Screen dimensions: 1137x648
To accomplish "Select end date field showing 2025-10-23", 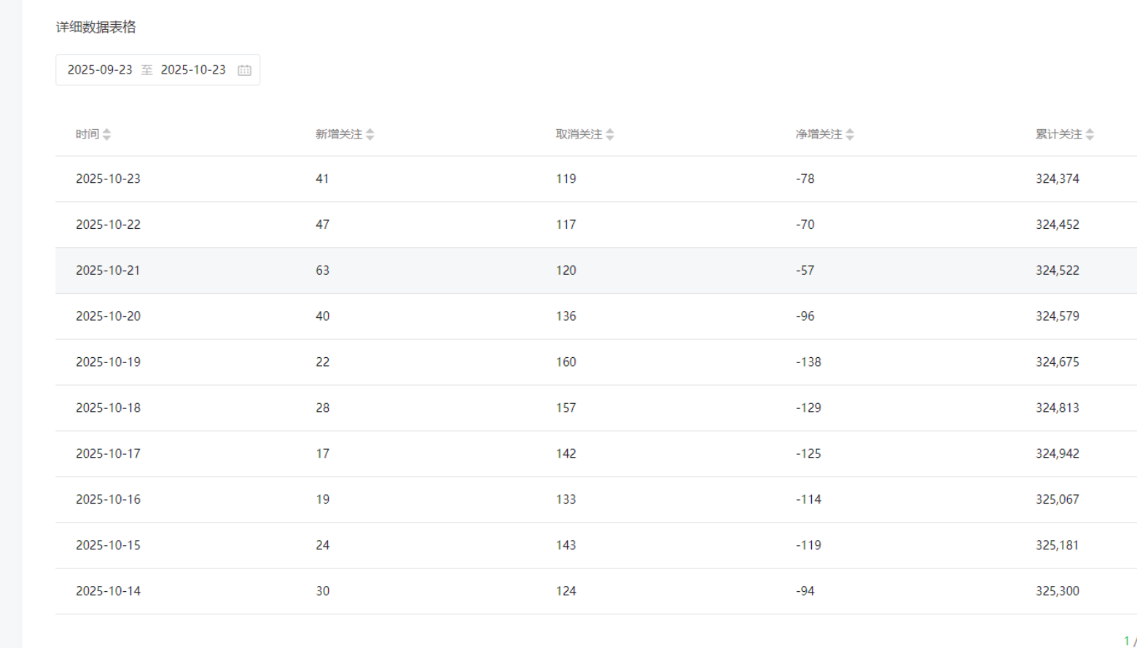I will pos(193,70).
